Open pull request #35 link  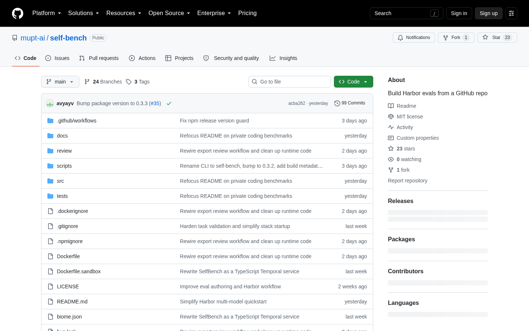tap(155, 103)
